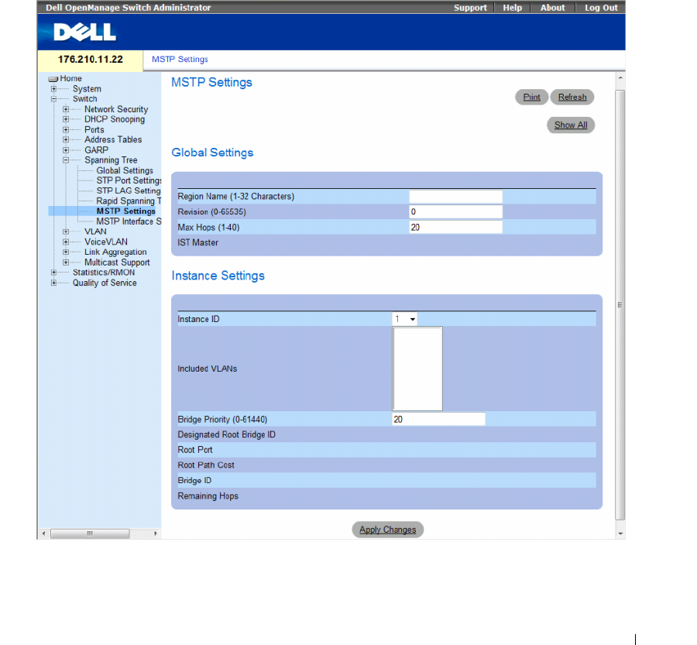Image resolution: width=697 pixels, height=645 pixels.
Task: Click the Bridge Priority input field
Action: pos(439,419)
